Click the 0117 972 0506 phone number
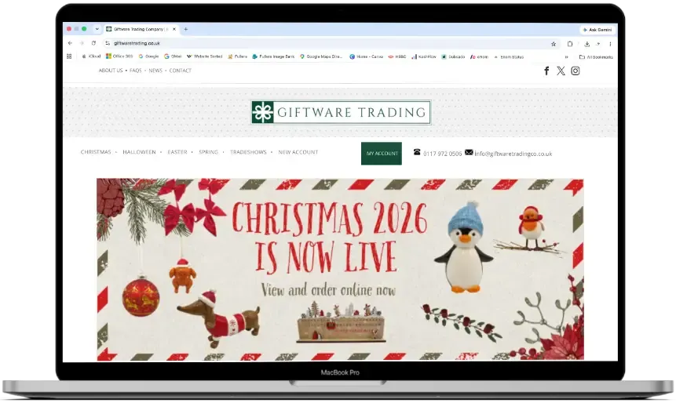The width and height of the screenshot is (676, 403). (x=442, y=154)
